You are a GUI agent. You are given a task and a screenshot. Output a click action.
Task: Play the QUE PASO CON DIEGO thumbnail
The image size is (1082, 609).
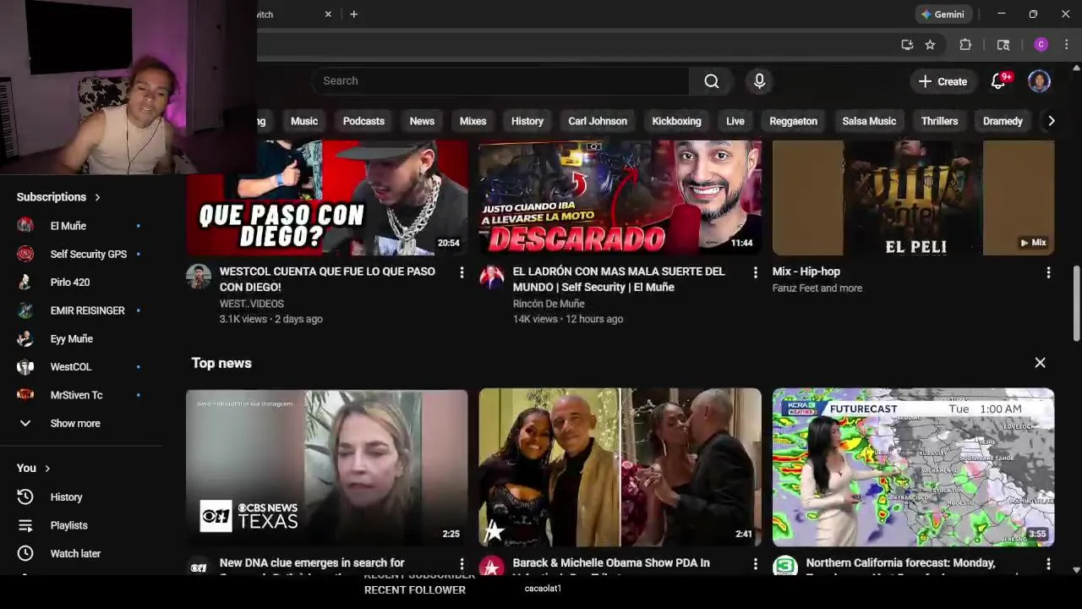[x=327, y=198]
